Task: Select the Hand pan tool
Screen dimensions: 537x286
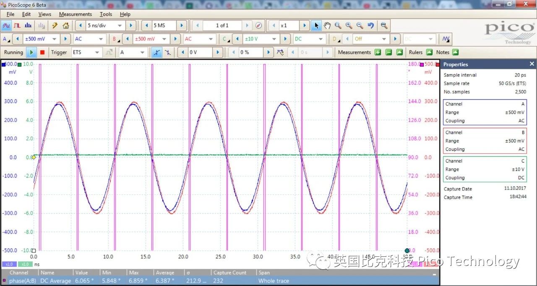Action: pyautogui.click(x=327, y=26)
